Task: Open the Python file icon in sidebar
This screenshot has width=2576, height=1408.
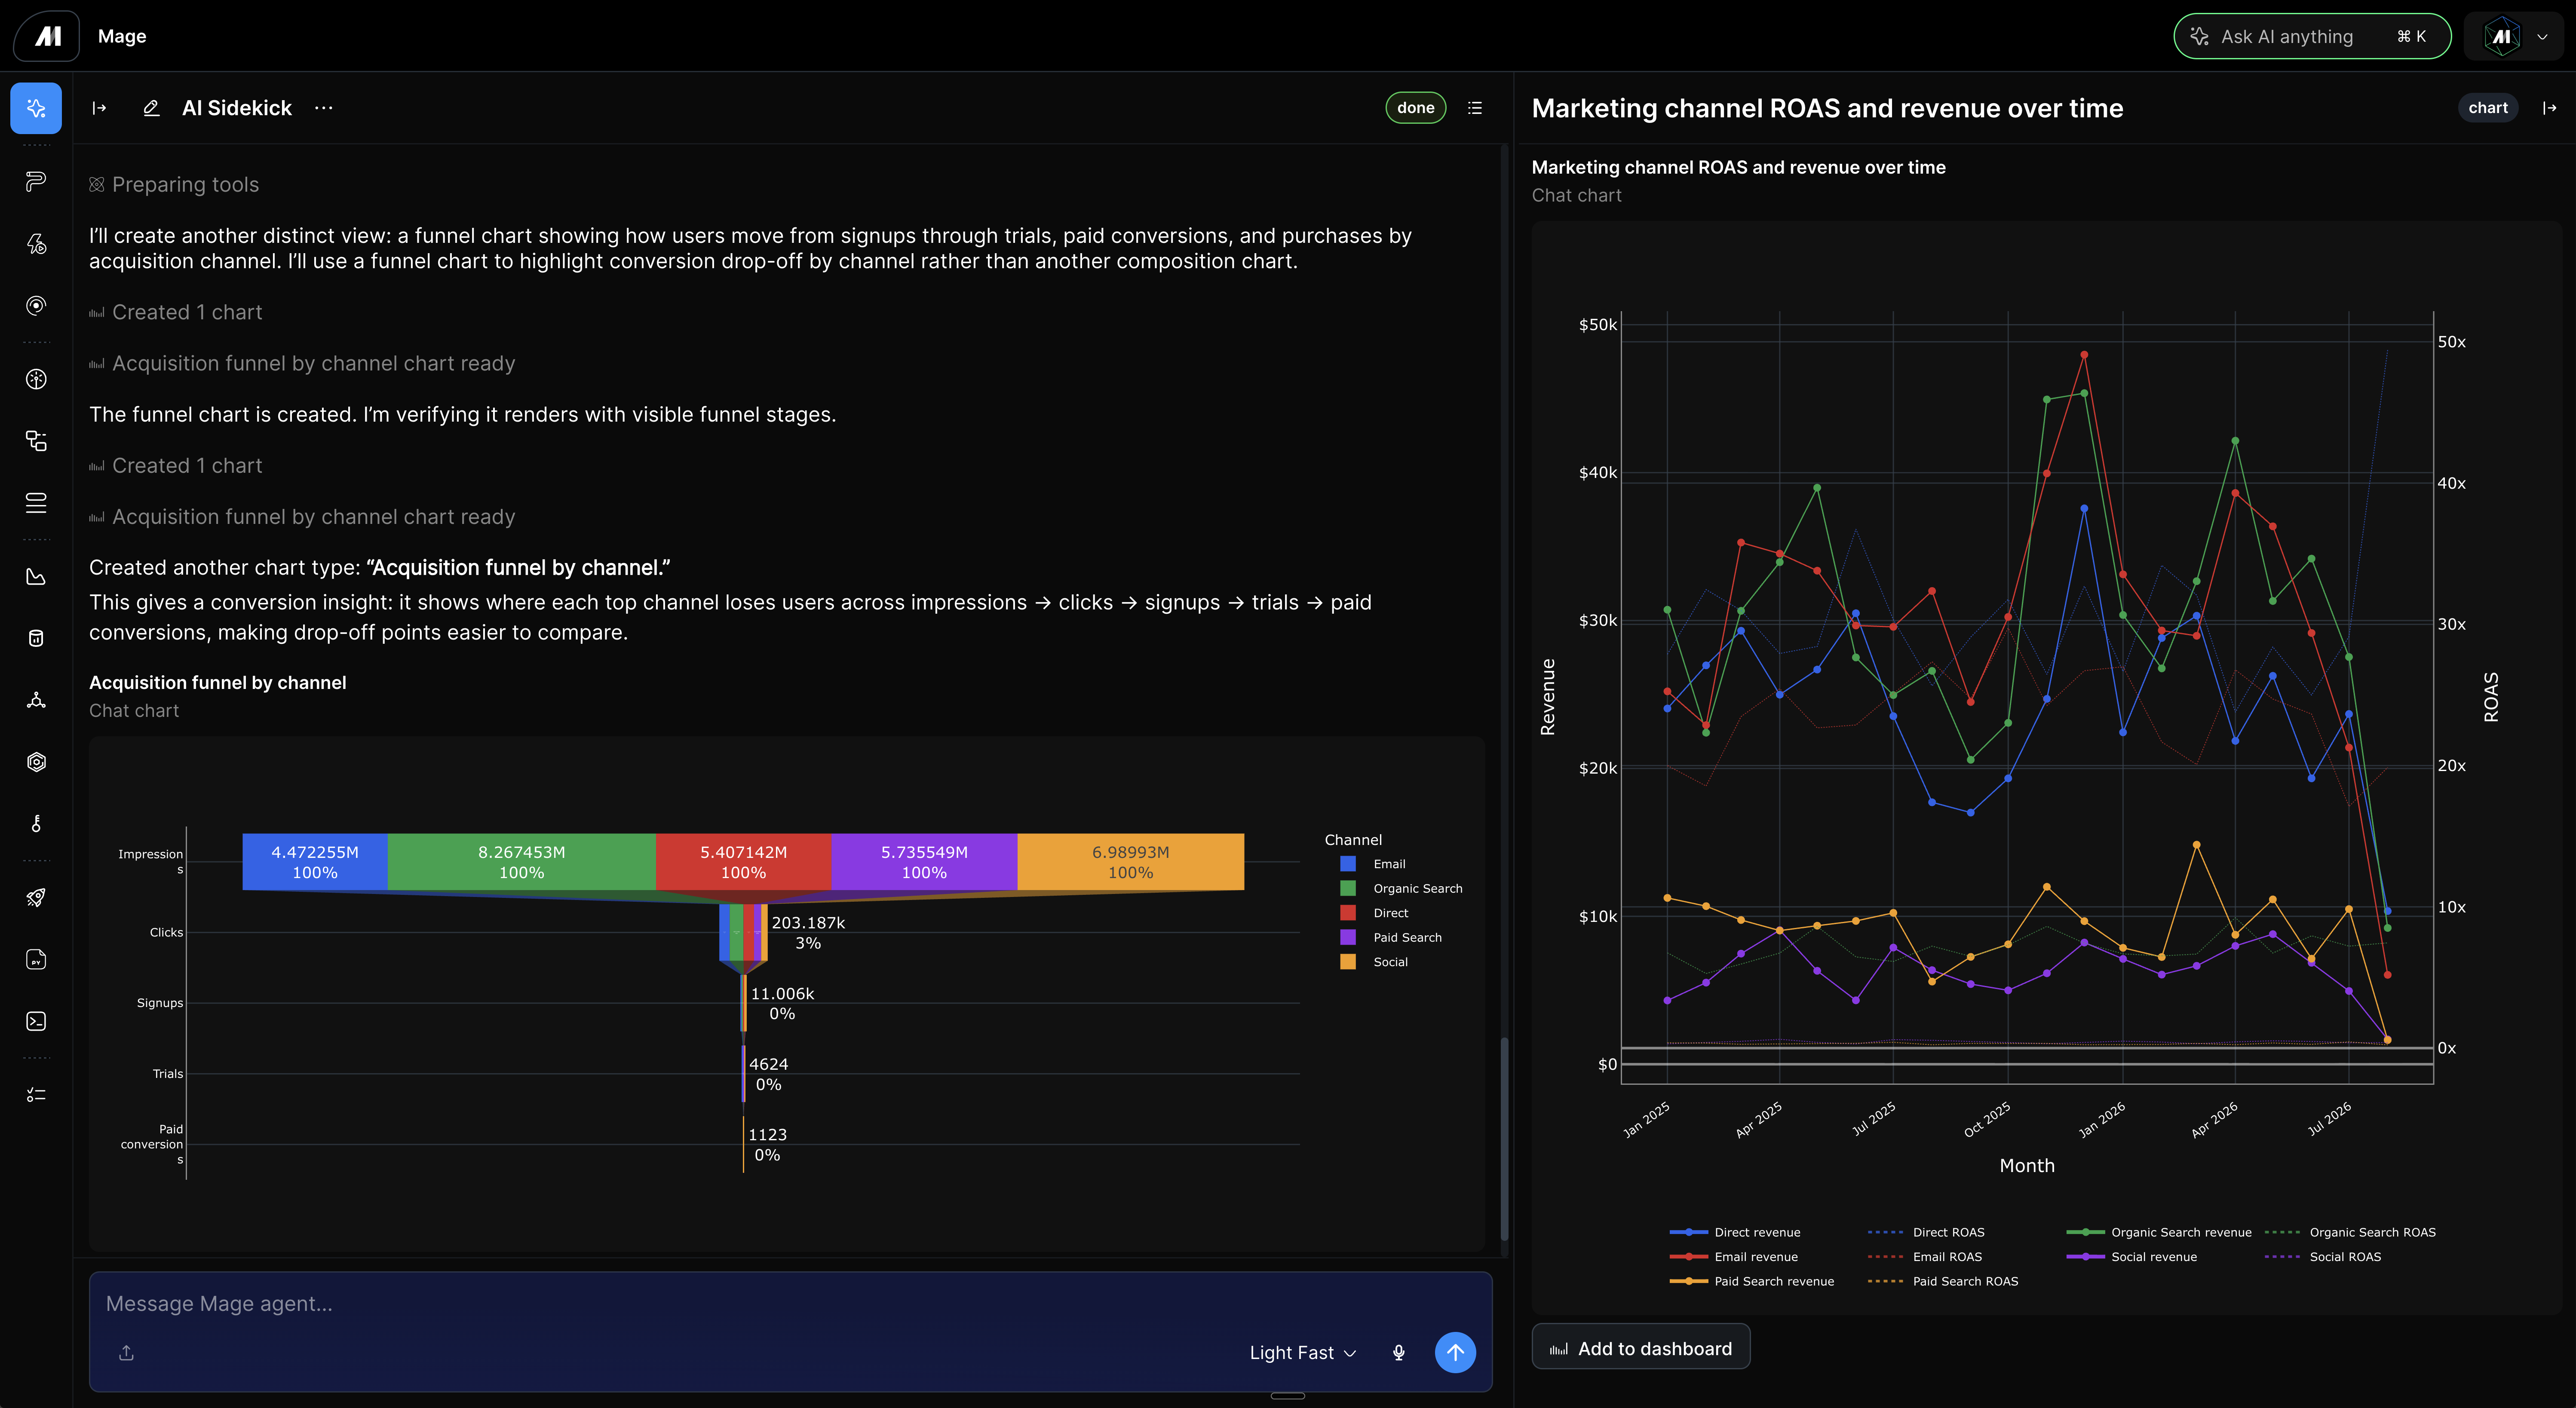Action: pos(36,960)
